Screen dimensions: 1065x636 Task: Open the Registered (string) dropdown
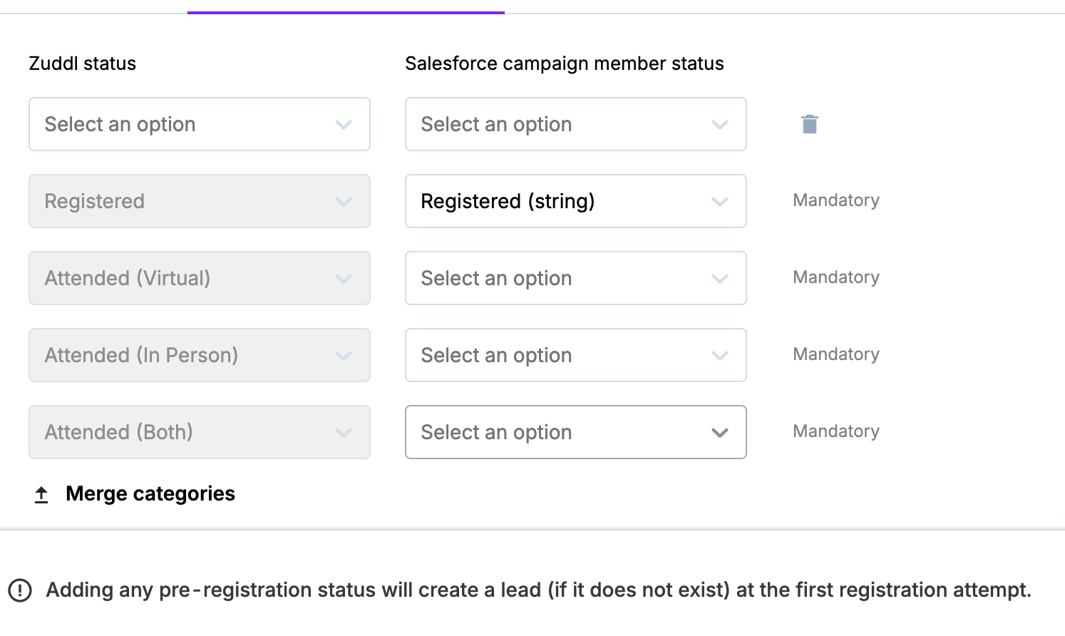pyautogui.click(x=575, y=201)
